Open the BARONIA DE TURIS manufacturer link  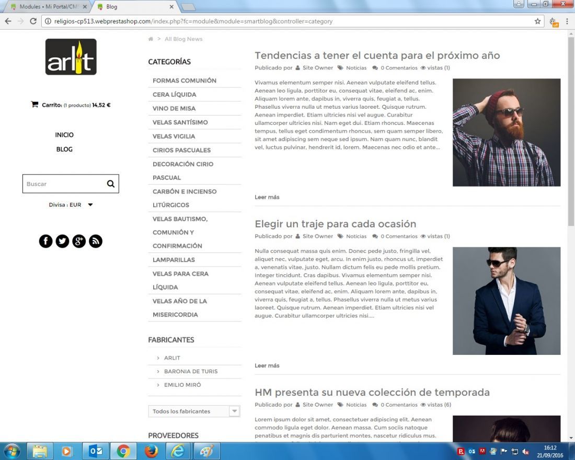click(191, 371)
